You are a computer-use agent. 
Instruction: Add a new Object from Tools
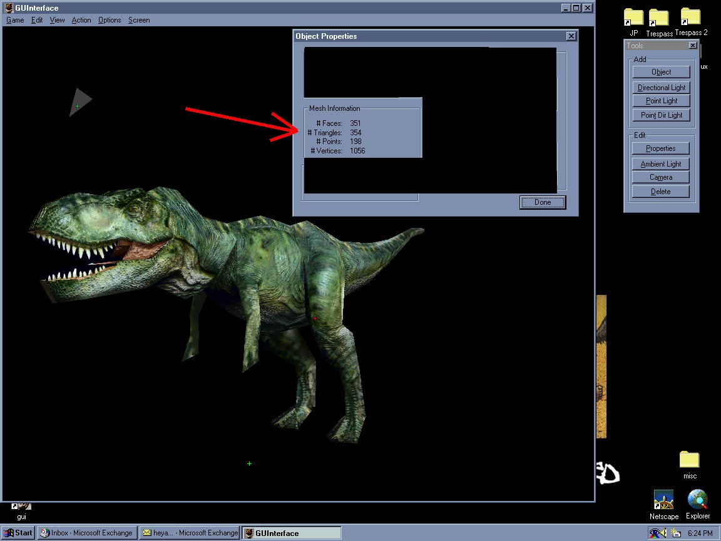tap(661, 72)
